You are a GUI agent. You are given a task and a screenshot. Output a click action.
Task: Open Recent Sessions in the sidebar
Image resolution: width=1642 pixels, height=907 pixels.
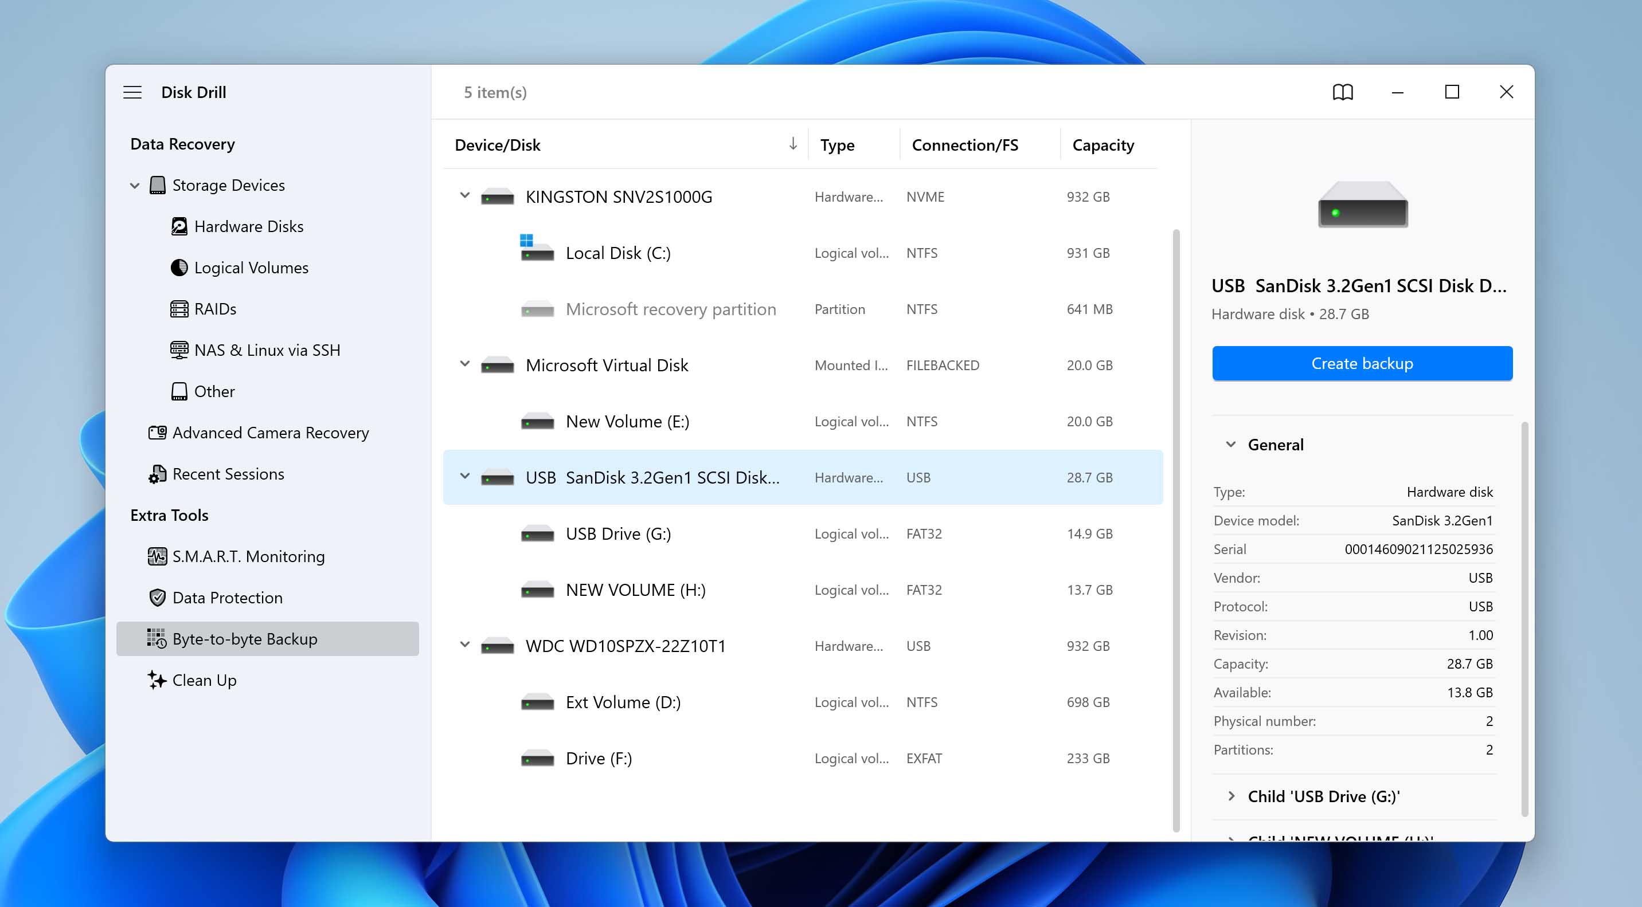228,474
